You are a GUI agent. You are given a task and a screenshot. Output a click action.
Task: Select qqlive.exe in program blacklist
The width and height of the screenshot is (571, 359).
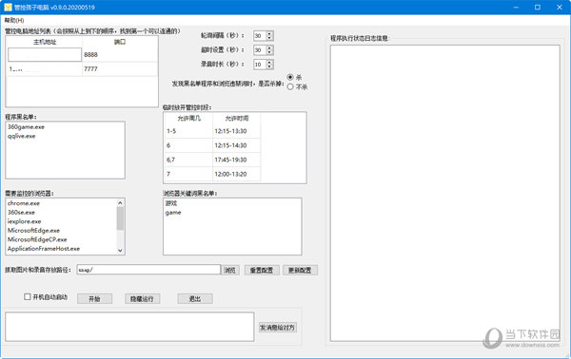pos(22,136)
